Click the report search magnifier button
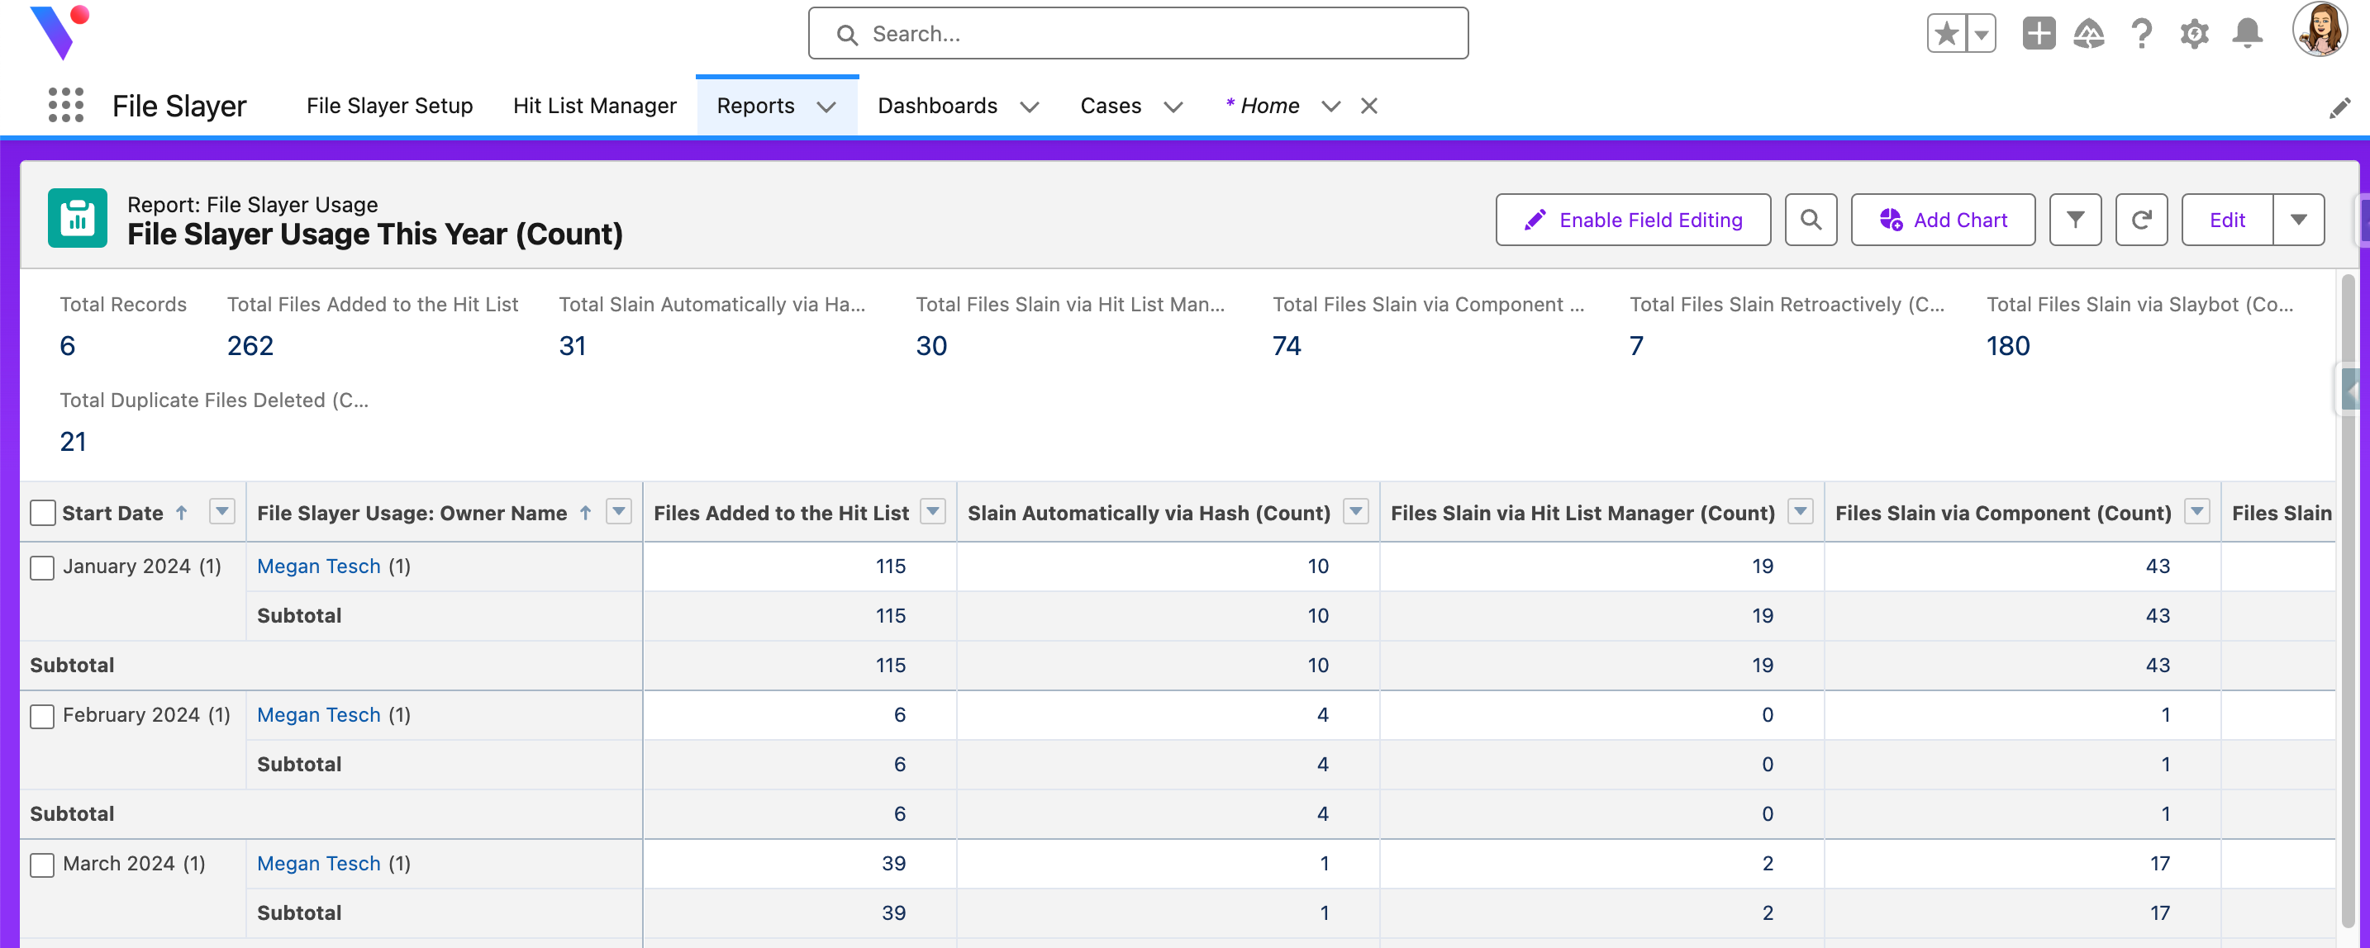Screen dimensions: 2370x948 point(1811,220)
